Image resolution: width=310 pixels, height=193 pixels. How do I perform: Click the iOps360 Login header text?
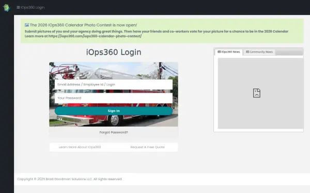coord(33,8)
